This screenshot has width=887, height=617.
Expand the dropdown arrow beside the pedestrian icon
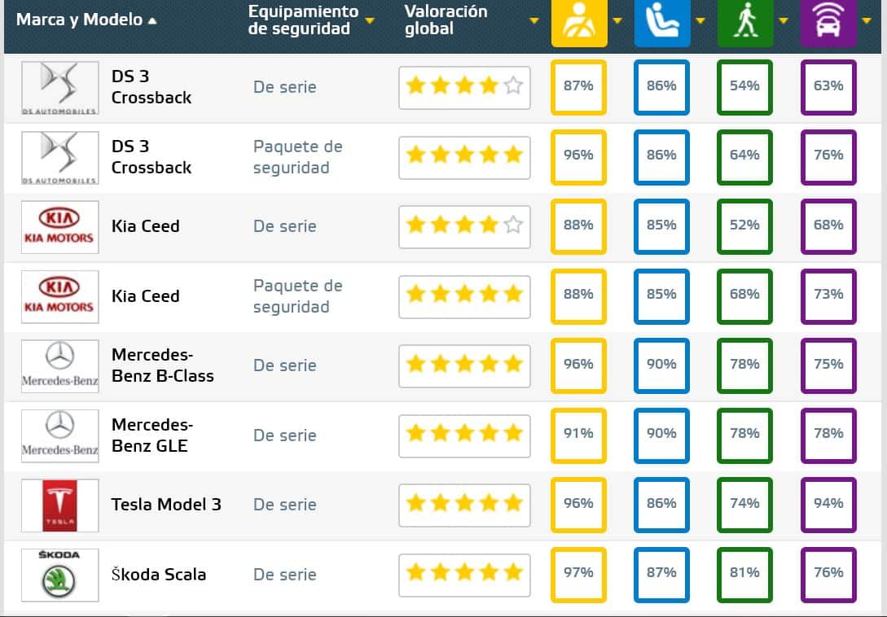784,20
